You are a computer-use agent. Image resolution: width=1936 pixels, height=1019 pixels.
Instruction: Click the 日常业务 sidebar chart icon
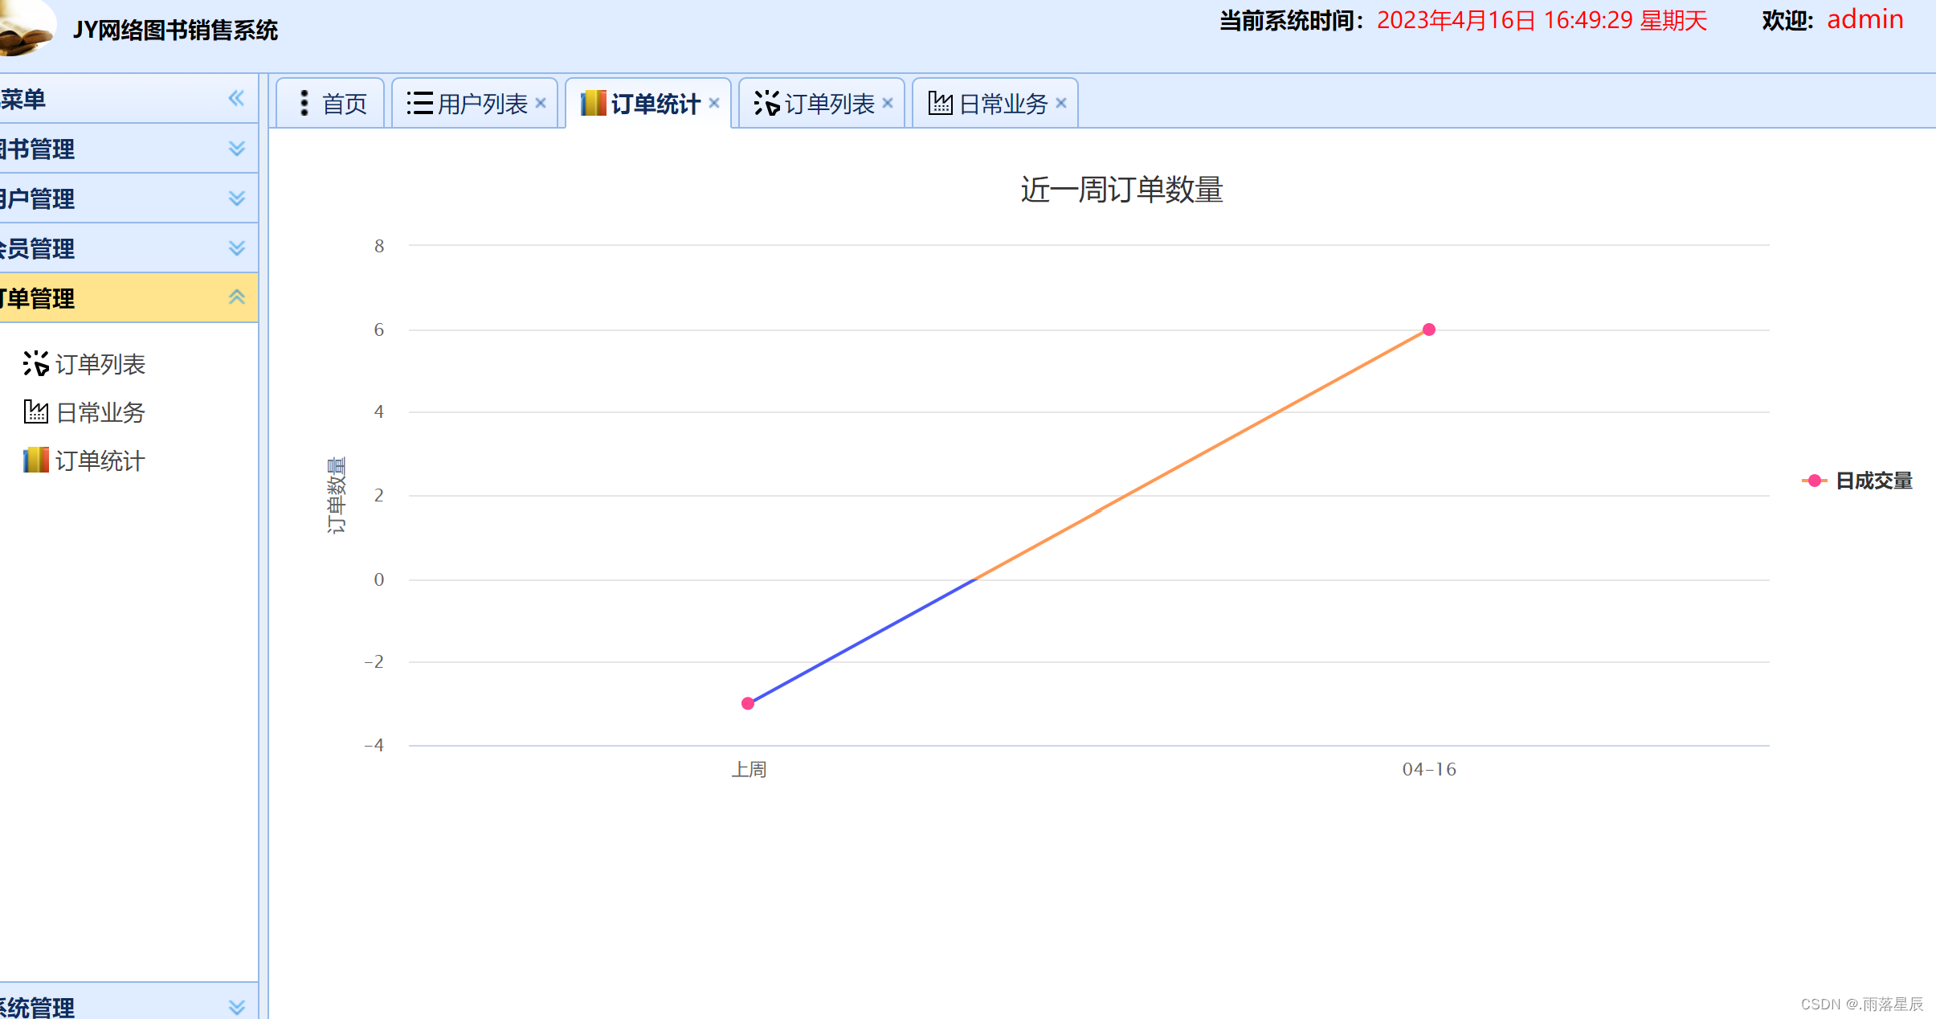36,411
